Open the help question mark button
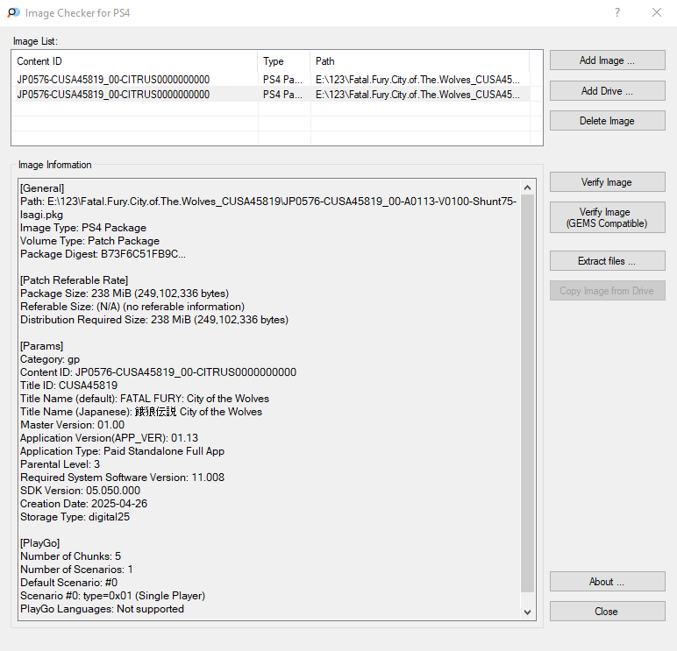The height and width of the screenshot is (651, 677). pos(617,12)
